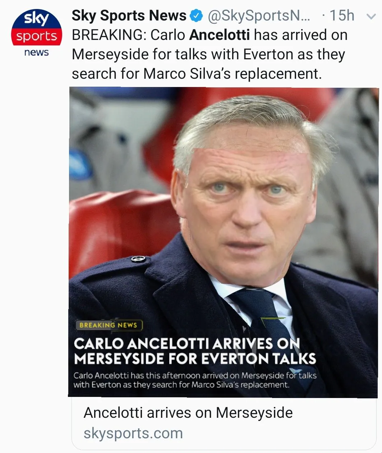Viewport: 382px width, 453px height.
Task: Click the small caption below the image headline
Action: coord(195,380)
